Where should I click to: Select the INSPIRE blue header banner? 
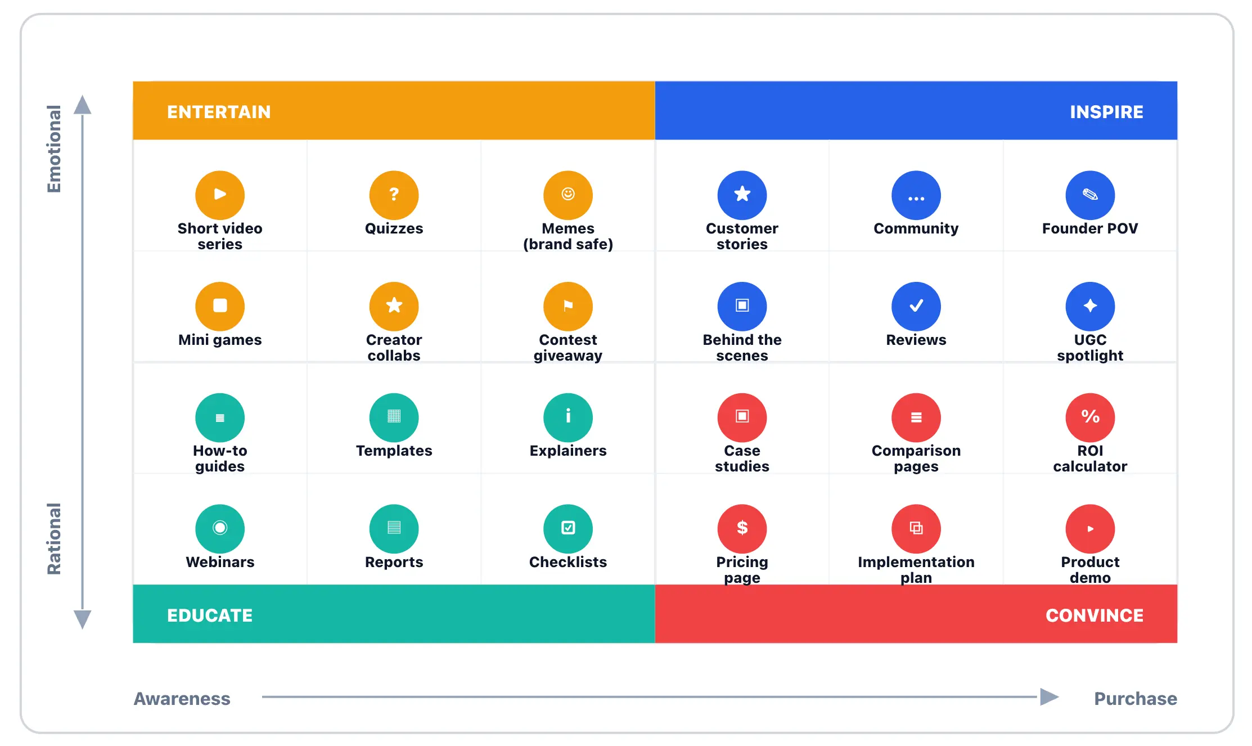(916, 111)
